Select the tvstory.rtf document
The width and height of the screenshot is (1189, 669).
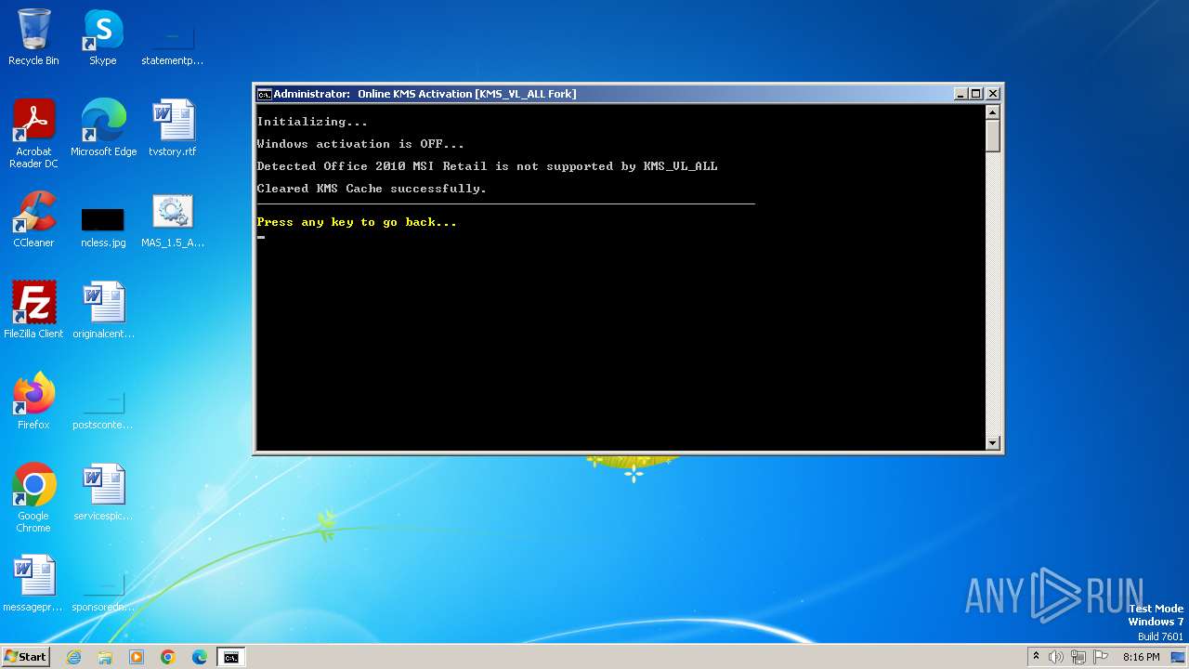(172, 127)
